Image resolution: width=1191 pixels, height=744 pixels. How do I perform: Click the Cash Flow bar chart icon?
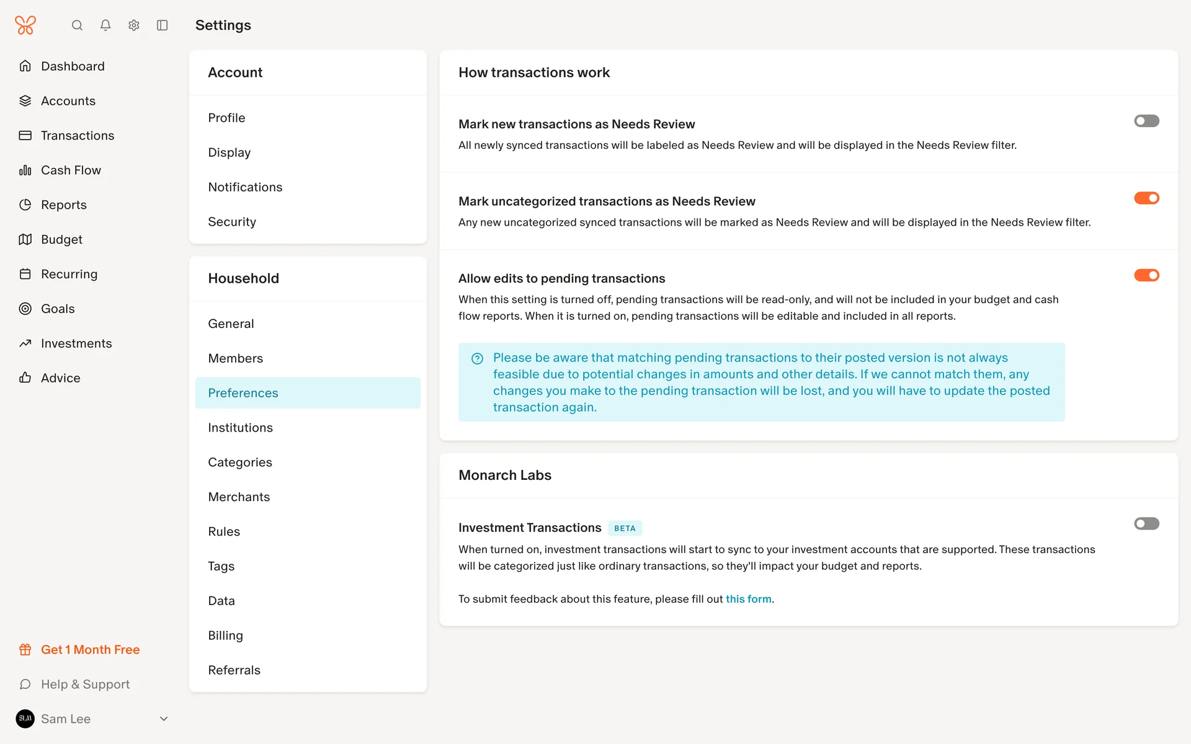point(25,170)
